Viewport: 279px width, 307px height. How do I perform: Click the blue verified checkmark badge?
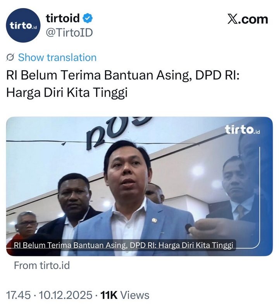click(88, 18)
